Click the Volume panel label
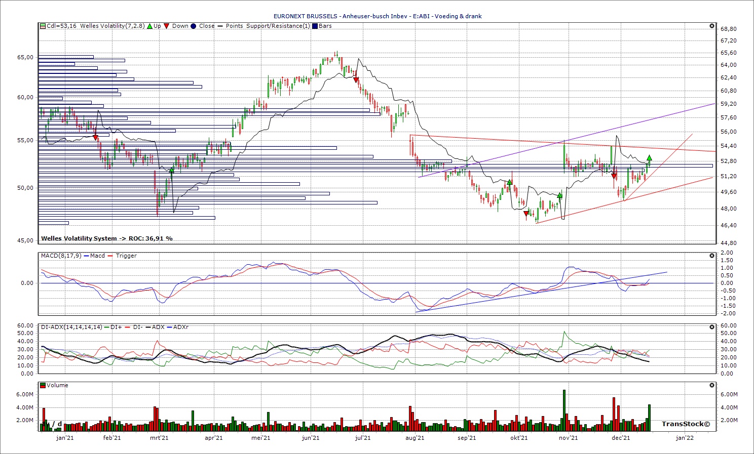The image size is (754, 454). click(57, 385)
